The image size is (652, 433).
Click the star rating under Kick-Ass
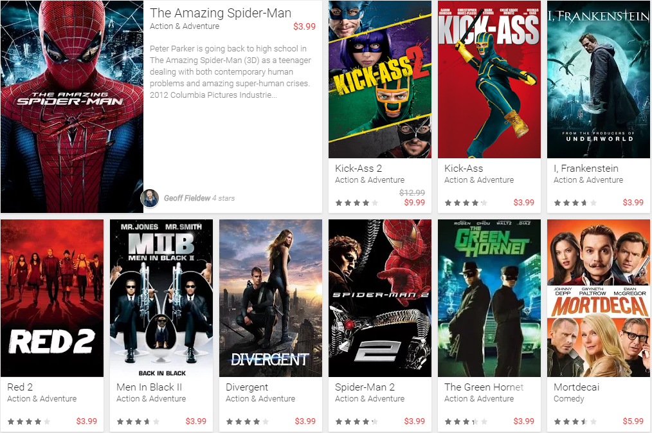coord(466,203)
